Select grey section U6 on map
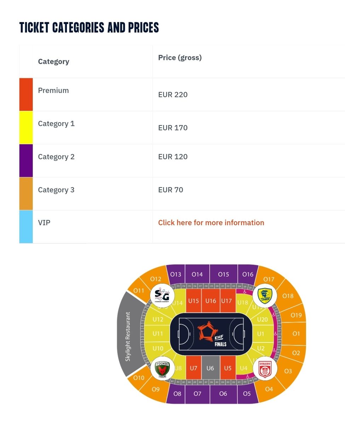Screen dimensions: 345x425 pyautogui.click(x=210, y=368)
